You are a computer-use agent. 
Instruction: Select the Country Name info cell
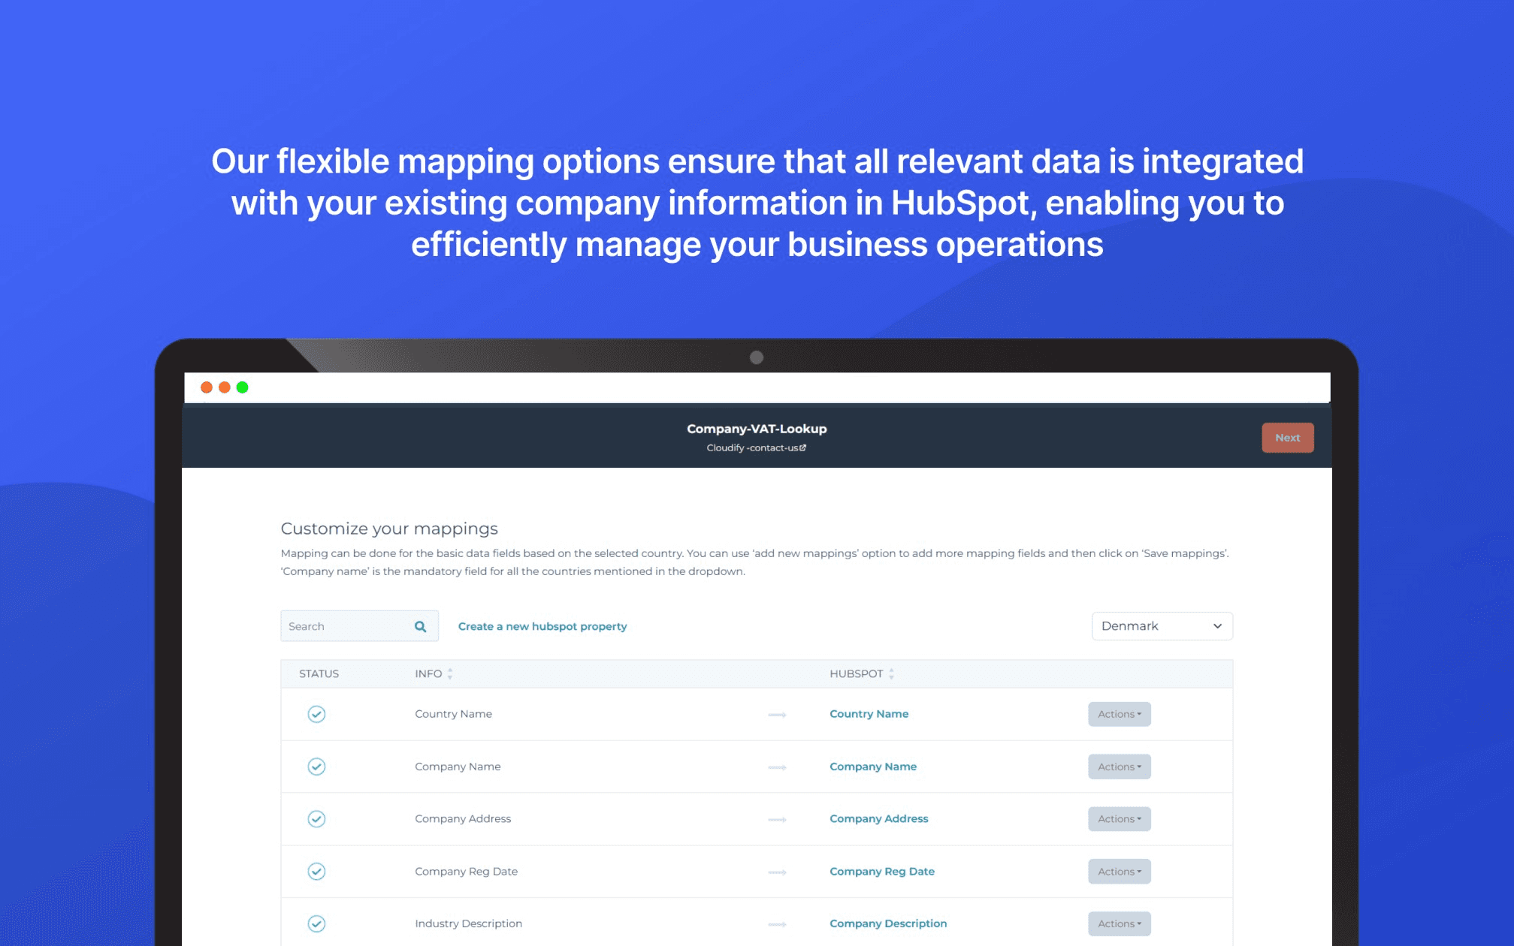click(x=453, y=714)
